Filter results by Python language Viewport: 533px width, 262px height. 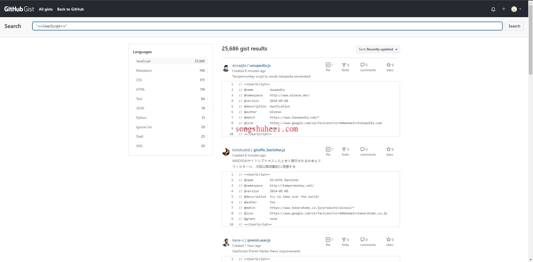[170, 118]
